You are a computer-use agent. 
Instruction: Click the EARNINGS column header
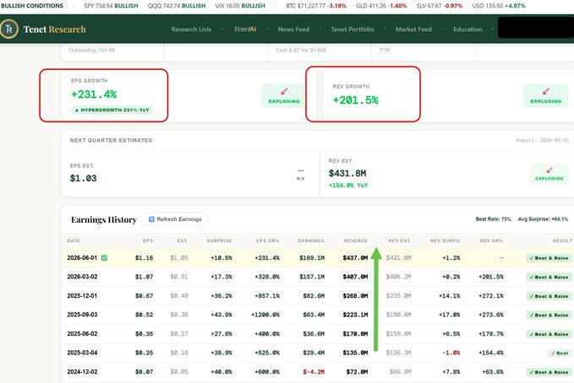point(311,240)
